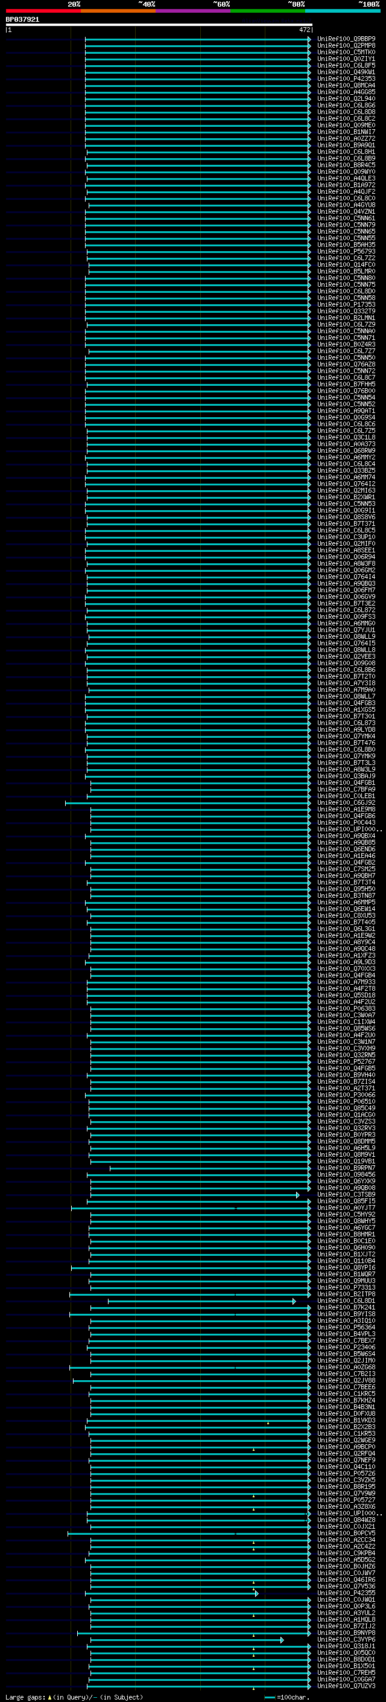Viewport: 386px width, 1702px height.
Task: Select the UniRef100_A4GYU8 label
Action: (x=346, y=205)
